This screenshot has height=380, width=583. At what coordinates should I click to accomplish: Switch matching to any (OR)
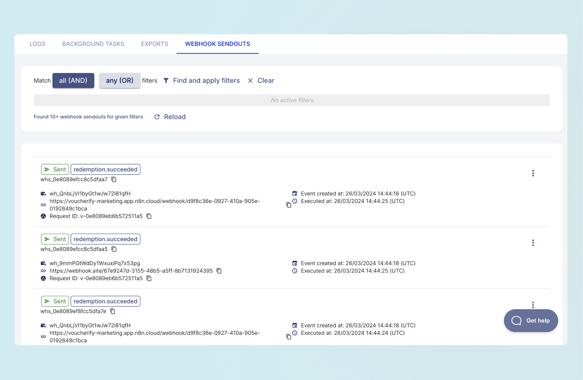(x=119, y=81)
